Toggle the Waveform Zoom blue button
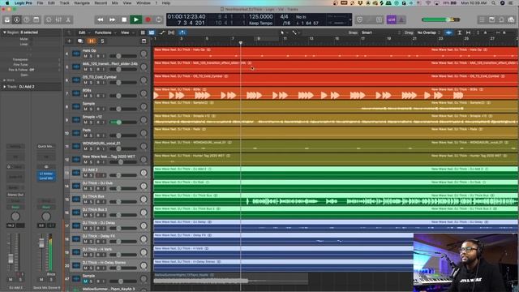Viewport: 519px width, 292px height. tap(448, 32)
